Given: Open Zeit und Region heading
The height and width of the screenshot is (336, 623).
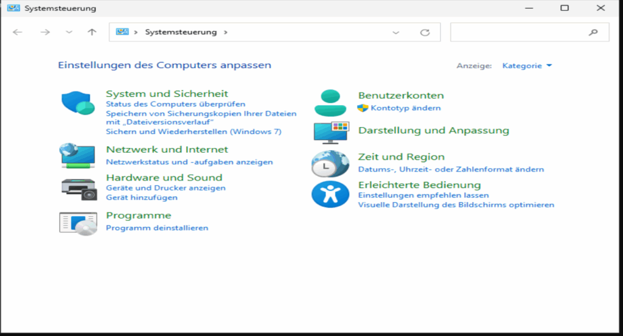Looking at the screenshot, I should click(x=402, y=157).
